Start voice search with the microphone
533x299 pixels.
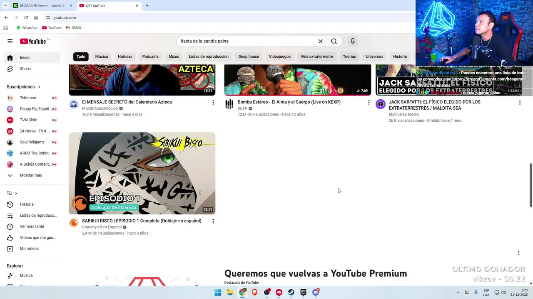pyautogui.click(x=353, y=41)
